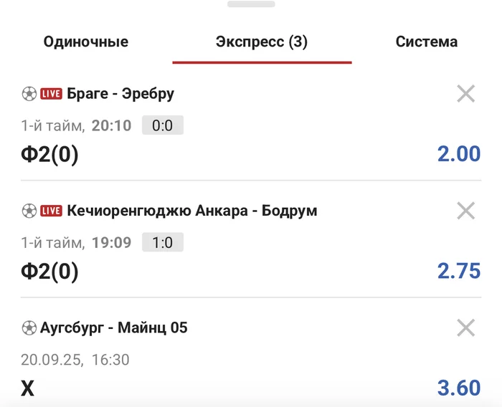Click the soccer ball icon beside Браге
Image resolution: width=502 pixels, height=407 pixels.
(x=29, y=93)
